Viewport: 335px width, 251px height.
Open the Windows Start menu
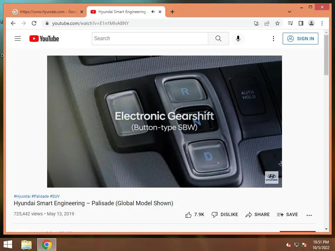pos(8,244)
